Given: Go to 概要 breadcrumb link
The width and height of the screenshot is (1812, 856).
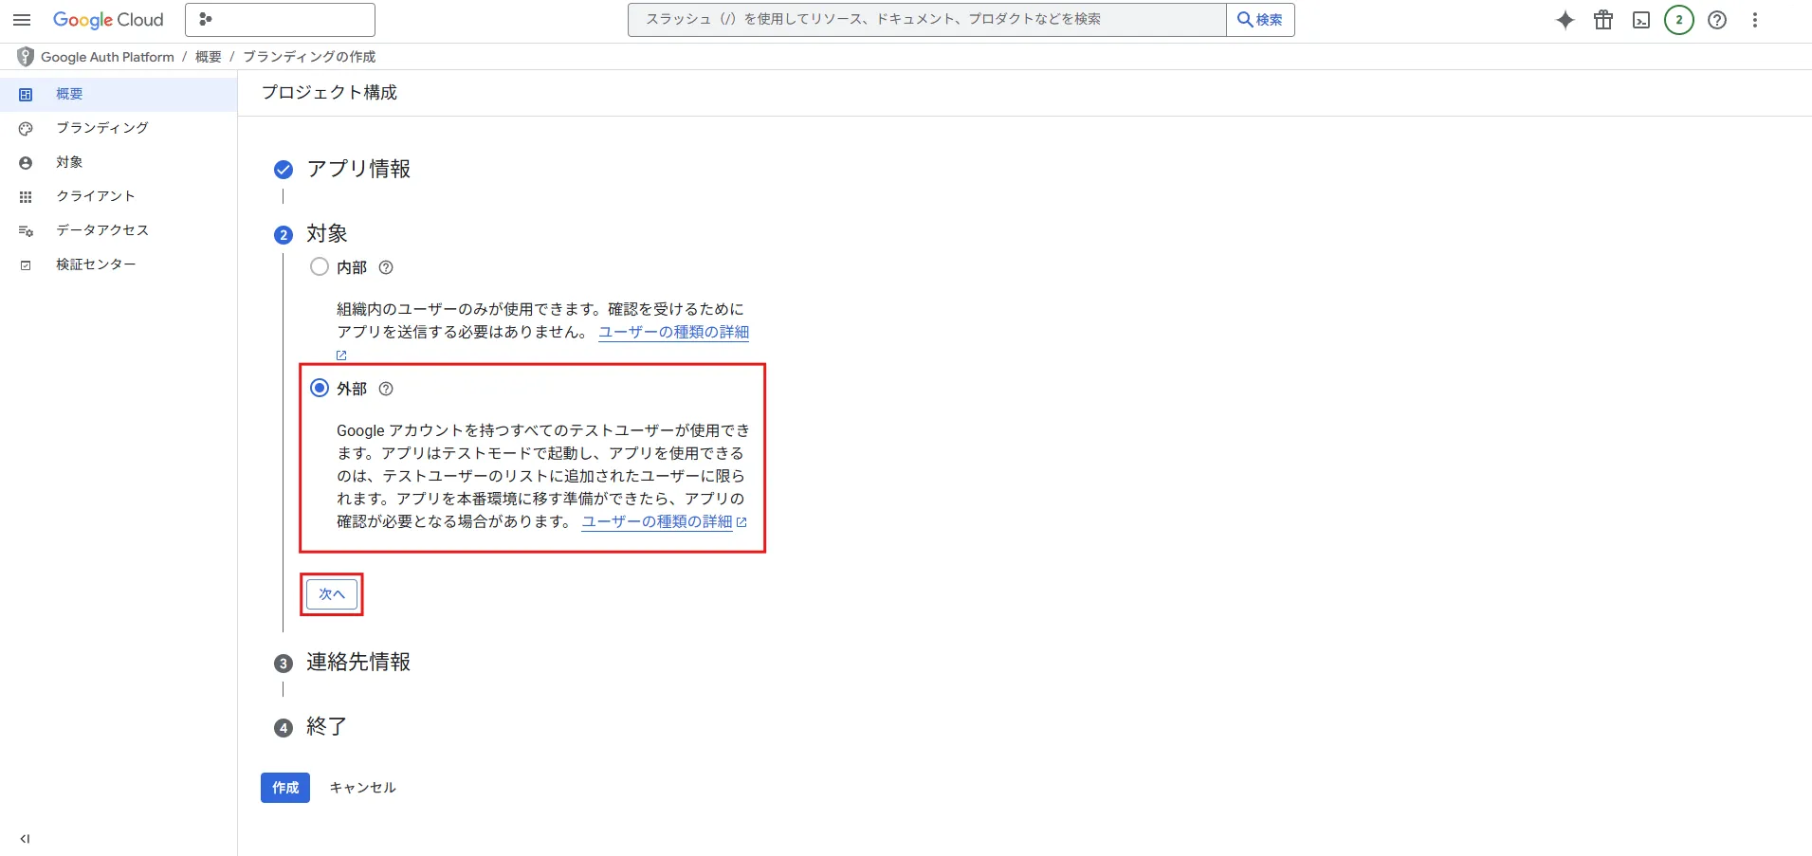Looking at the screenshot, I should 209,57.
